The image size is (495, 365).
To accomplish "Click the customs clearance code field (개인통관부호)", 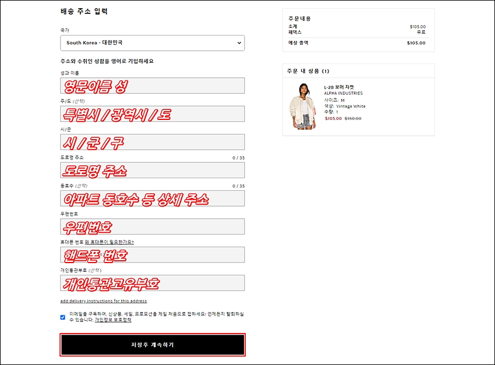I will coord(152,283).
